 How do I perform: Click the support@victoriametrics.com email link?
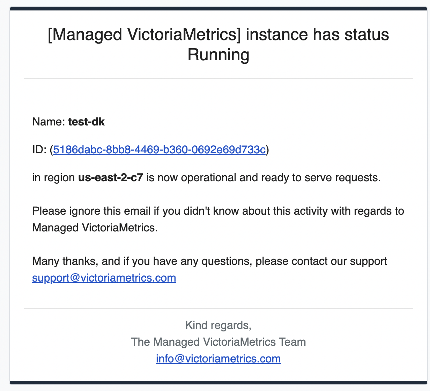104,278
